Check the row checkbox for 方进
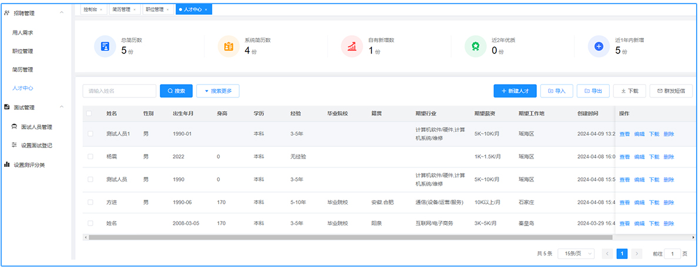Viewport: 699px width, 272px height. click(90, 202)
